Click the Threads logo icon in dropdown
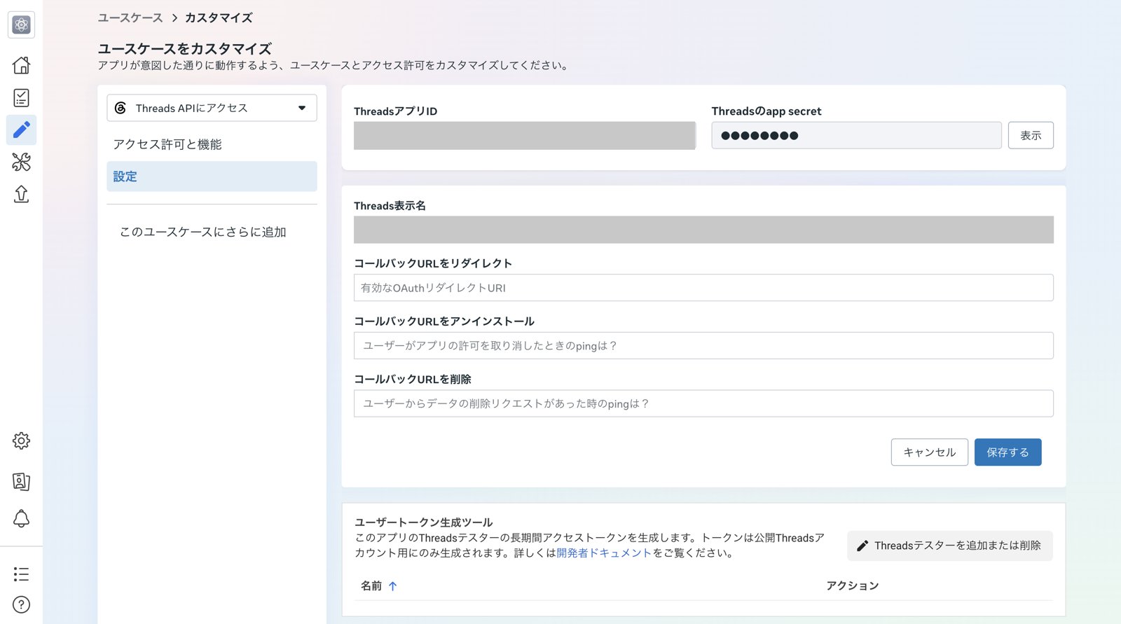This screenshot has height=624, width=1121. (x=121, y=108)
